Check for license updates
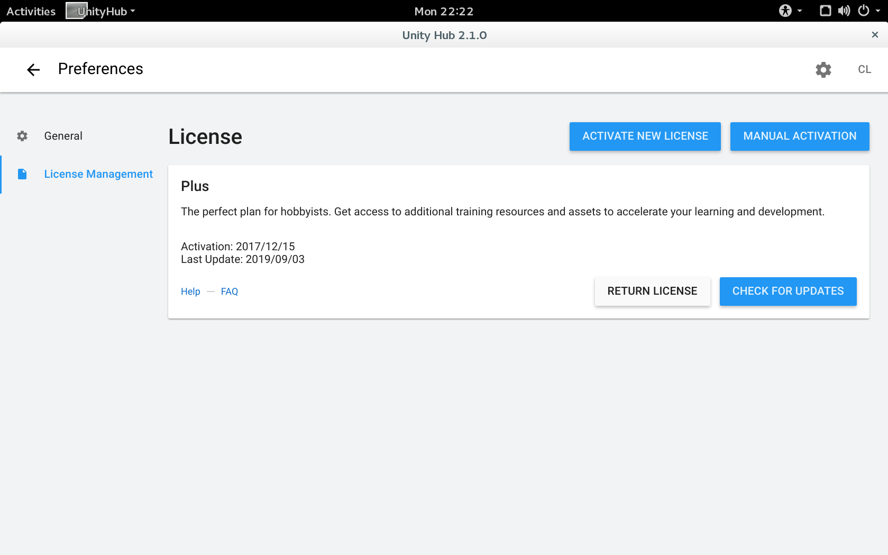Screen dimensions: 888x555 click(x=788, y=292)
